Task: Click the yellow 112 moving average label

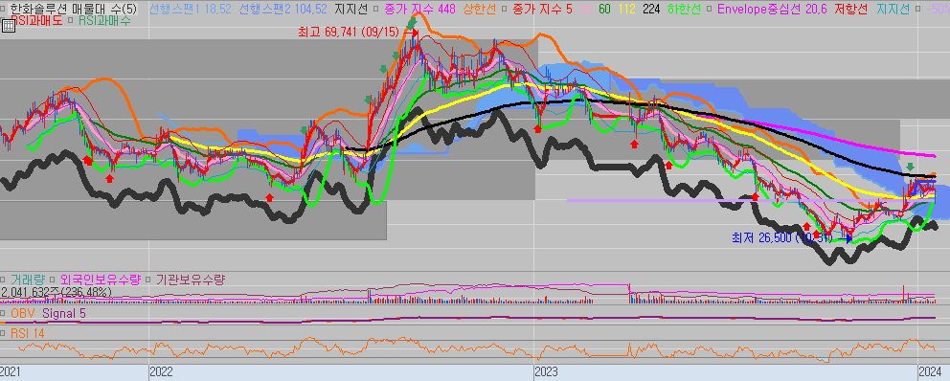Action: point(627,9)
